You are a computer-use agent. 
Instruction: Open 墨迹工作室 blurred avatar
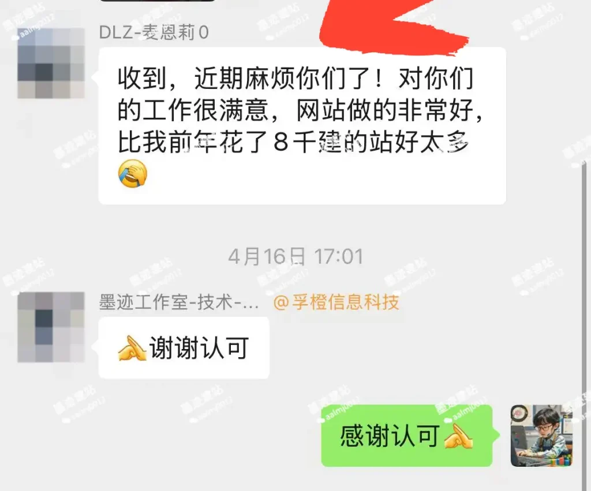coord(51,327)
